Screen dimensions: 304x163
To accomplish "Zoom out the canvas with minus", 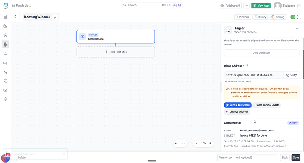I will 196,144.
